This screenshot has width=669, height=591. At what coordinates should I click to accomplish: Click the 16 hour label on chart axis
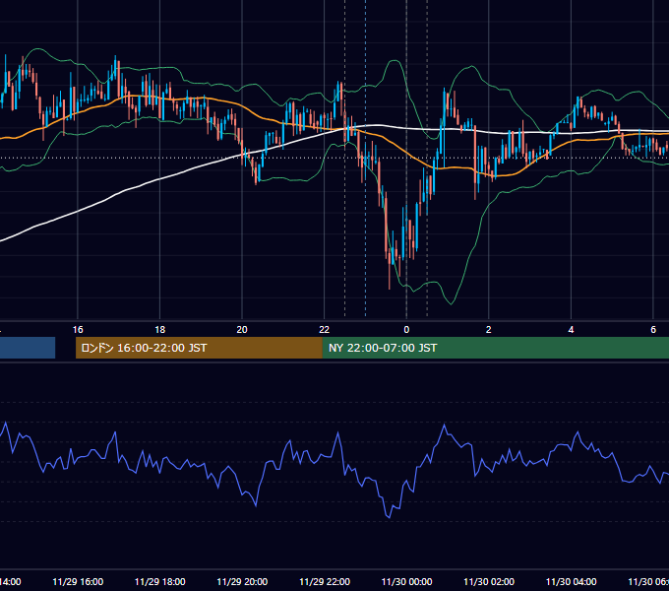(x=78, y=330)
